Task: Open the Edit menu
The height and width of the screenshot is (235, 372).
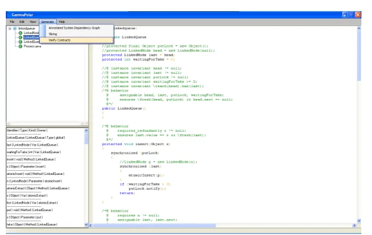Action: click(22, 22)
